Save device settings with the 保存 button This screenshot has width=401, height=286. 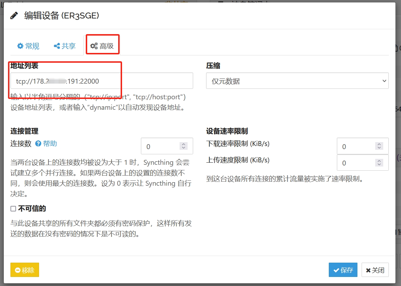point(343,270)
